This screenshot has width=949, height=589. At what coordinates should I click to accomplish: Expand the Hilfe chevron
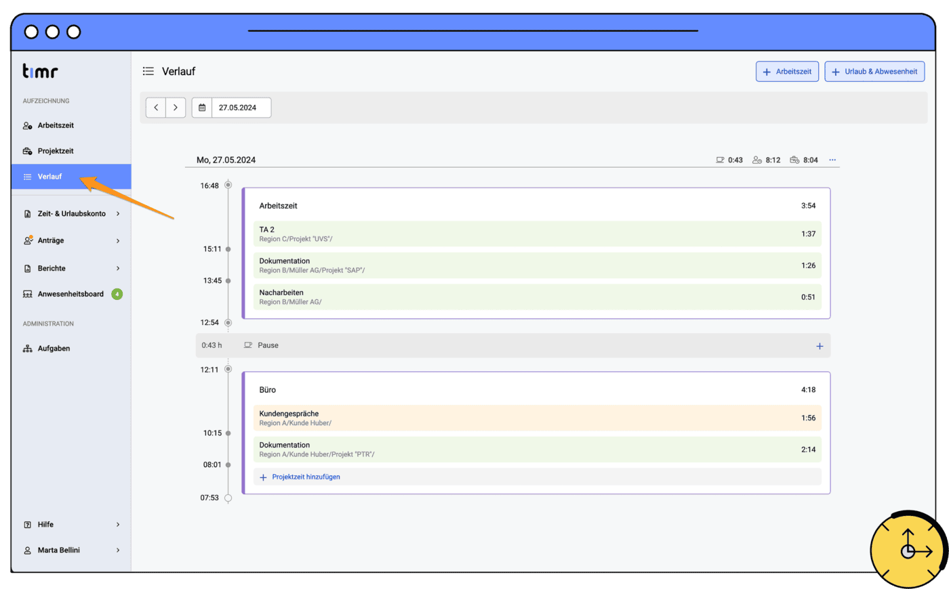tap(118, 525)
